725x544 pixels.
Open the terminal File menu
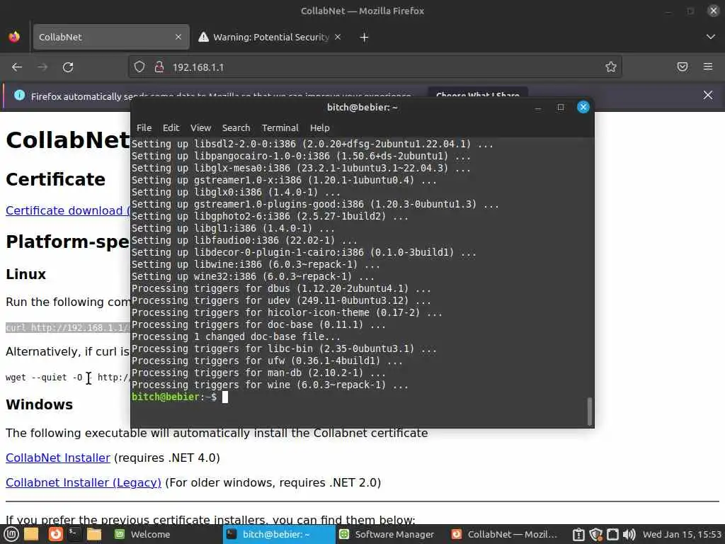(144, 127)
